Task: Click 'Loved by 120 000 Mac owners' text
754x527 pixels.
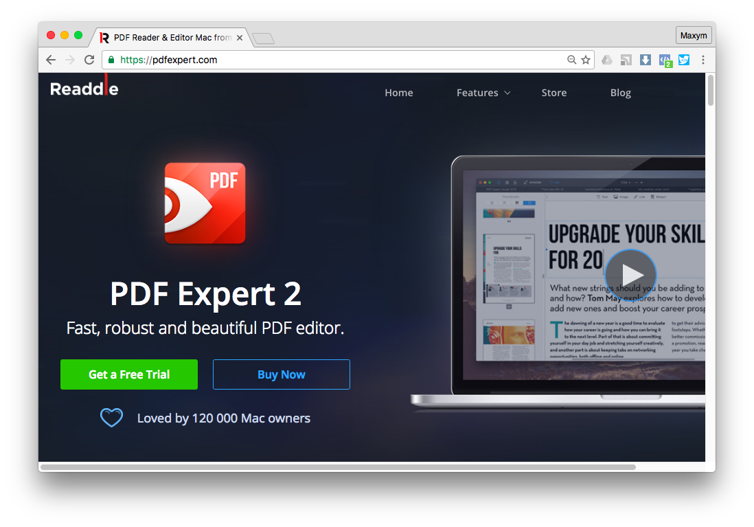Action: pyautogui.click(x=224, y=418)
